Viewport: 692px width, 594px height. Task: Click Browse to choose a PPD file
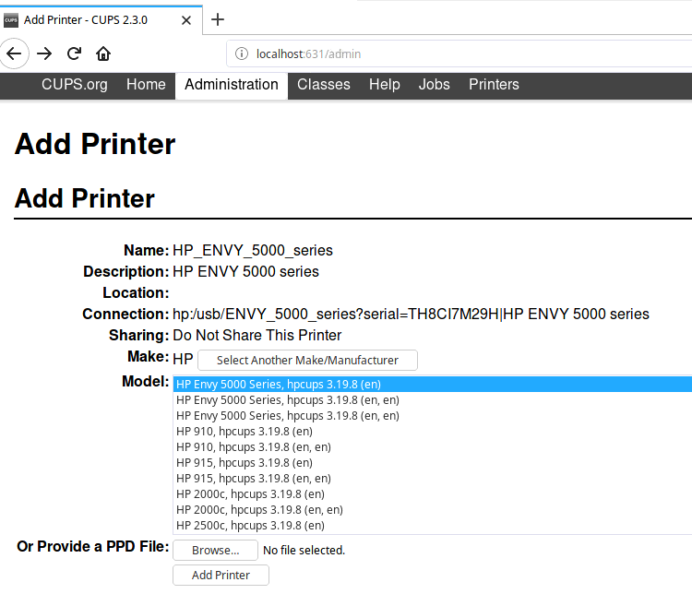(x=215, y=551)
